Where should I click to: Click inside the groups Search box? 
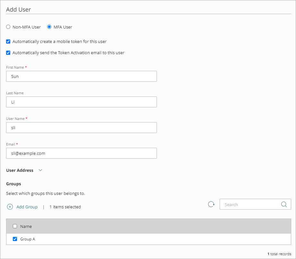[x=249, y=205]
